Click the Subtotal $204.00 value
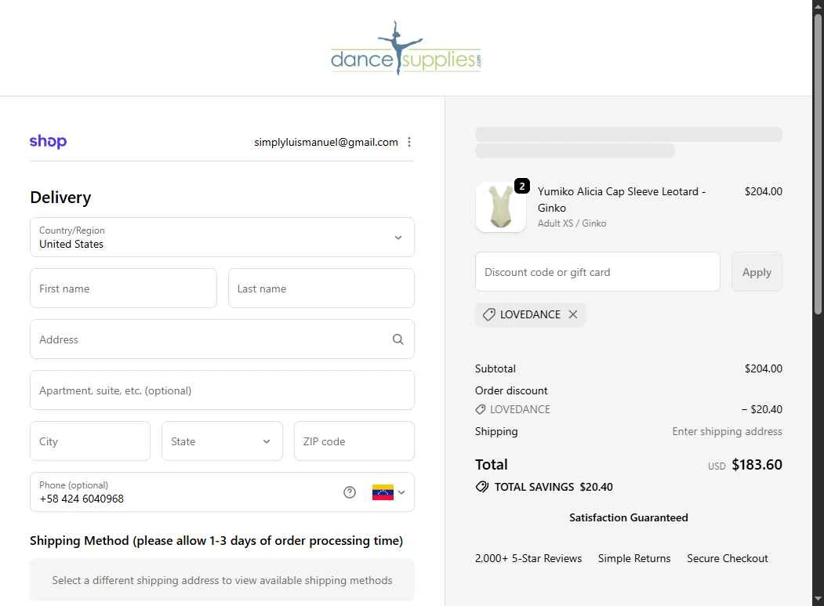Image resolution: width=824 pixels, height=606 pixels. click(x=763, y=369)
